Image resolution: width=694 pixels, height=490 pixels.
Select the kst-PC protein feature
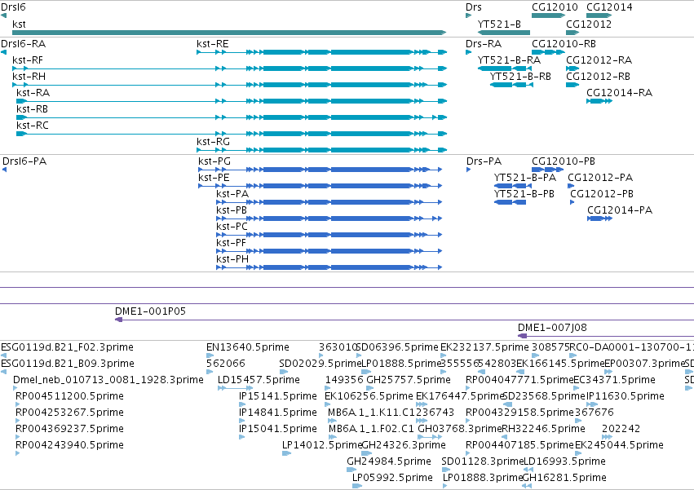click(x=329, y=235)
